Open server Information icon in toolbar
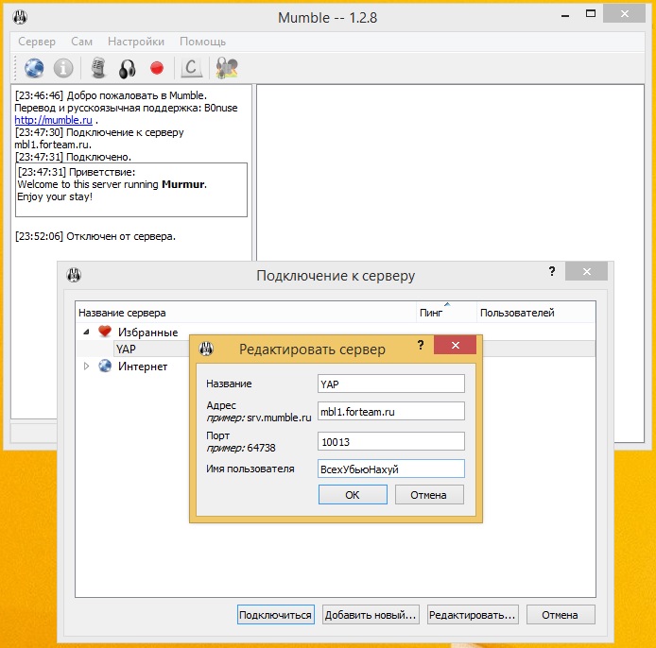Viewport: 656px width, 648px height. [x=63, y=68]
